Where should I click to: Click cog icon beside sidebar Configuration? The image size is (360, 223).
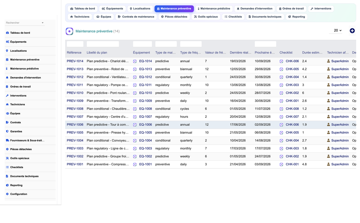coord(7,194)
